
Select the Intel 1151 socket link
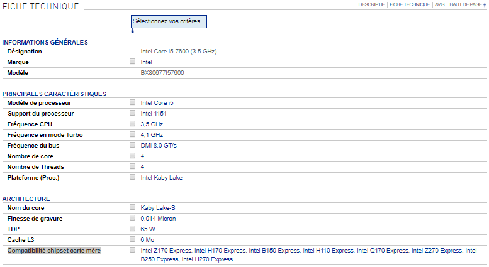[154, 114]
